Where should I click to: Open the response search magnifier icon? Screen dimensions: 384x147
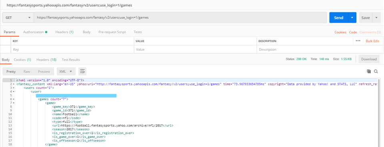376,71
